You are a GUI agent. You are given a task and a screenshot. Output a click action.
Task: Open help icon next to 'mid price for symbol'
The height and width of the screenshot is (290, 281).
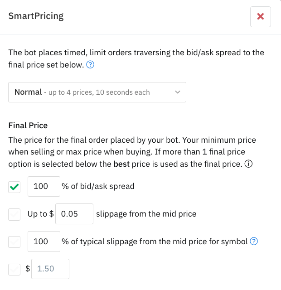[254, 242]
